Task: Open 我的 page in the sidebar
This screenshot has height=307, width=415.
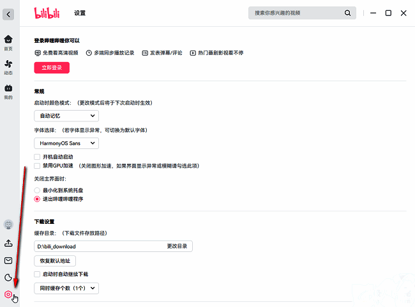Action: 8,91
